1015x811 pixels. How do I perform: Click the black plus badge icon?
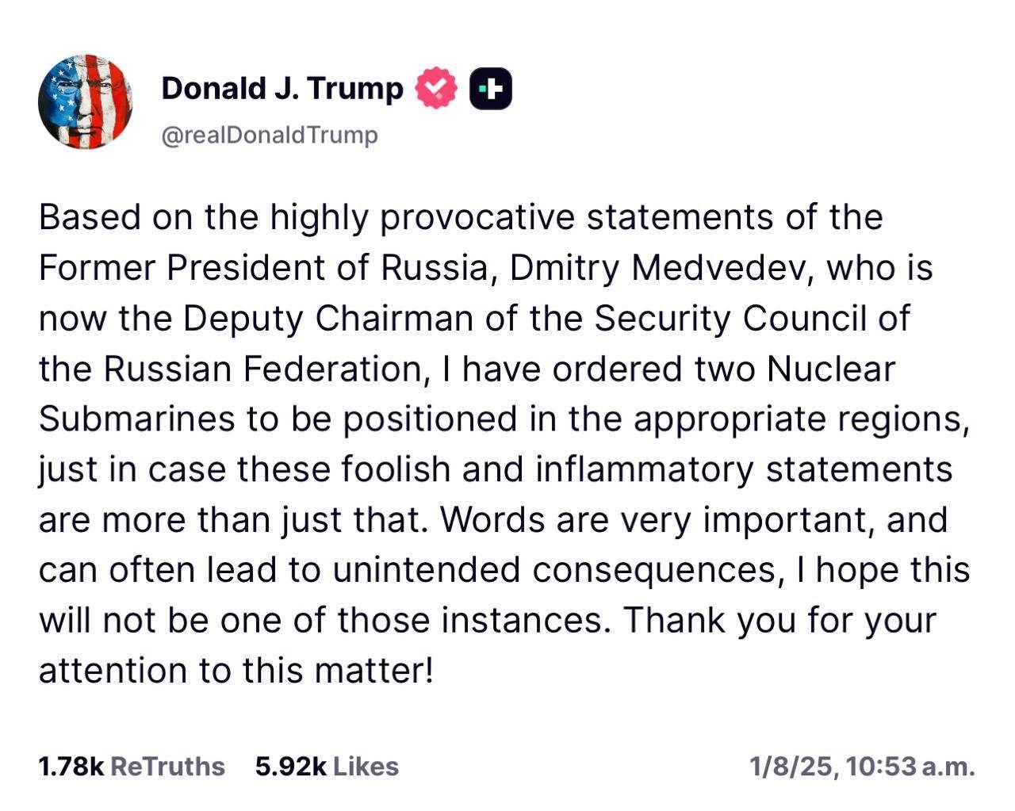coord(490,88)
